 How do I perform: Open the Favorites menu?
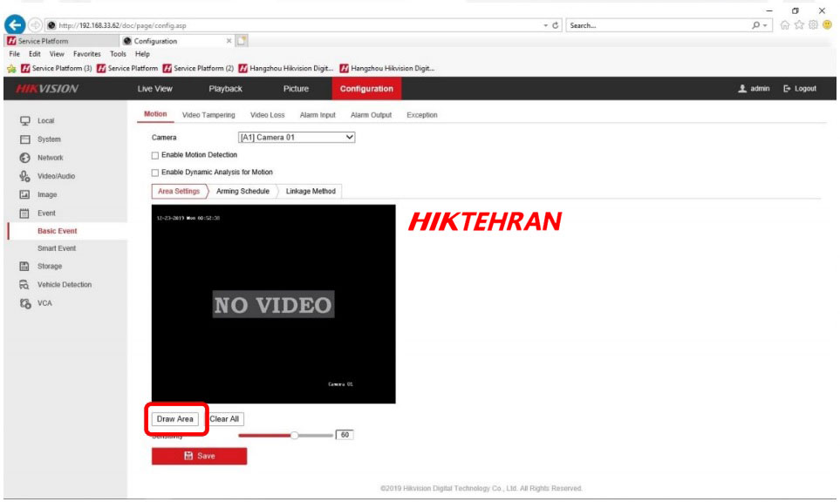click(x=86, y=54)
